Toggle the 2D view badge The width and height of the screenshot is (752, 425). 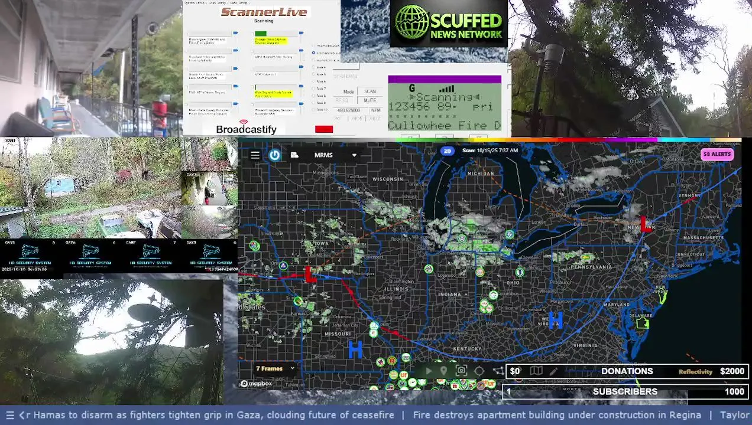coord(448,151)
